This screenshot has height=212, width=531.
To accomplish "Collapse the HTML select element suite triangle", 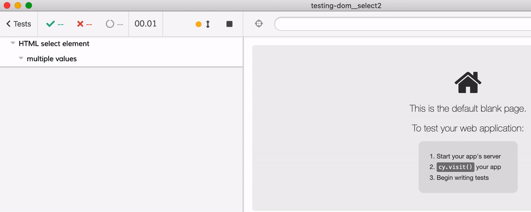I will tap(13, 43).
